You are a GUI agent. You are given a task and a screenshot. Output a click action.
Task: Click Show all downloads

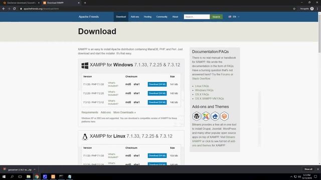tap(308, 169)
